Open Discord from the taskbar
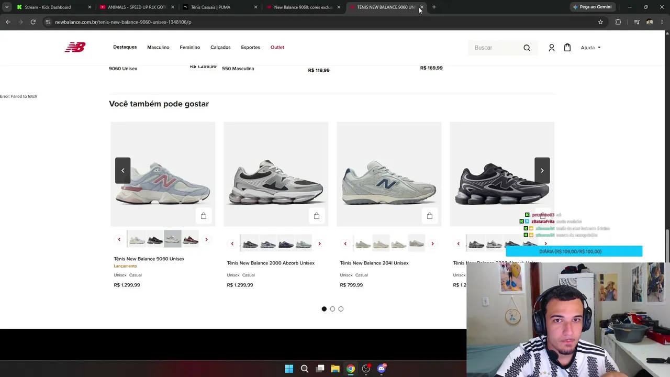The width and height of the screenshot is (670, 377). click(382, 369)
